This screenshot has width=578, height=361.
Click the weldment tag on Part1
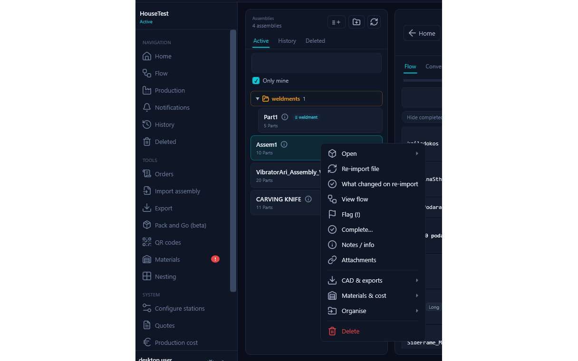pos(306,117)
